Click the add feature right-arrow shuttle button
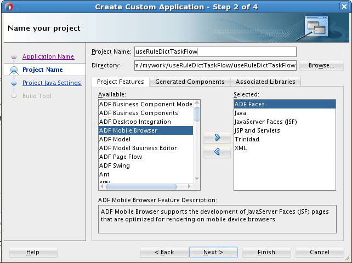Screen dimensions: 352x263 [217, 138]
